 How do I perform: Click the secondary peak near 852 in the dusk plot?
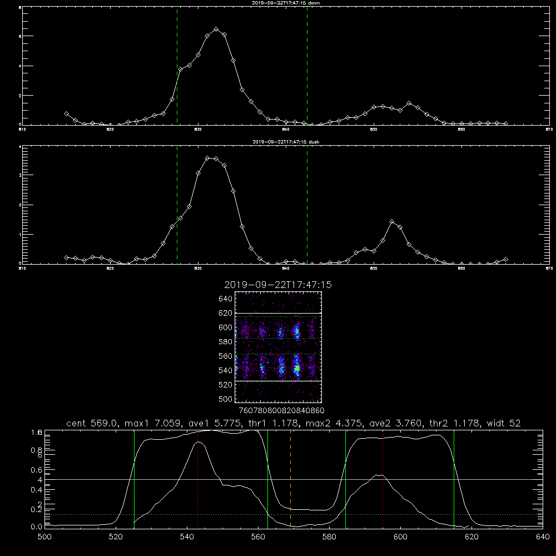coord(391,222)
